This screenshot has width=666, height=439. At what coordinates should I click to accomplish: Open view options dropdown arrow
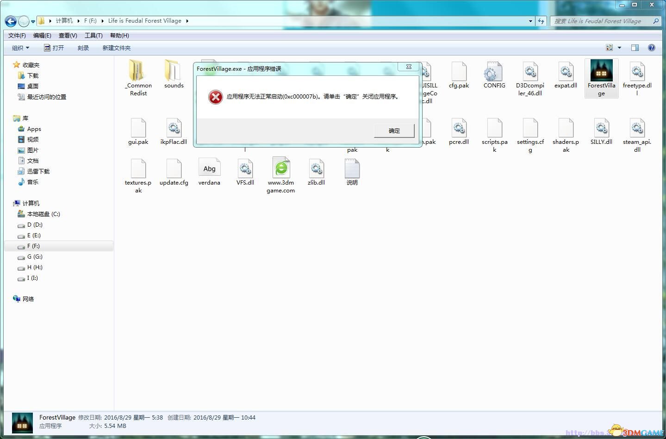(619, 48)
